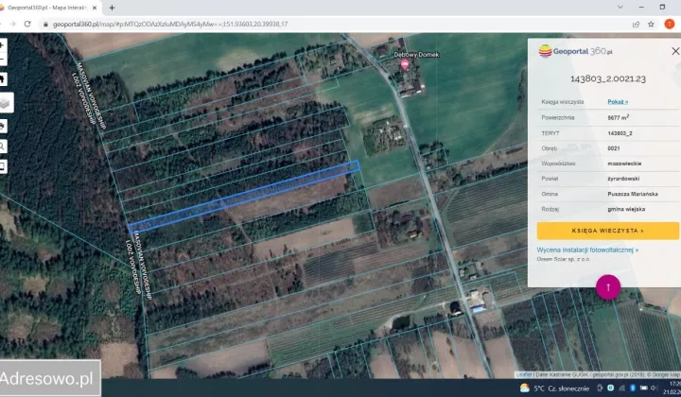
Task: Reload the browser page
Action: click(x=27, y=24)
